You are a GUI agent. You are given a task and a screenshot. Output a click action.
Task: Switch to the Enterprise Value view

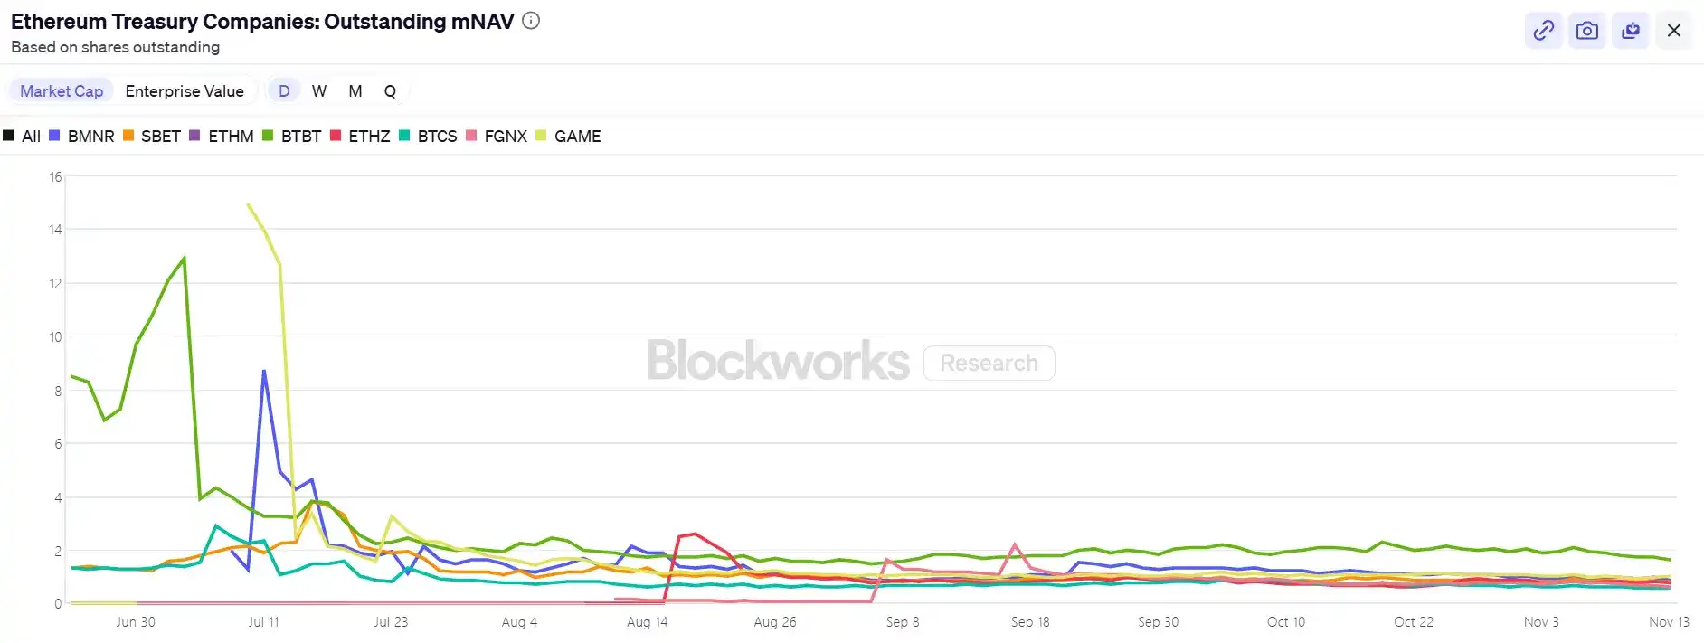(185, 90)
